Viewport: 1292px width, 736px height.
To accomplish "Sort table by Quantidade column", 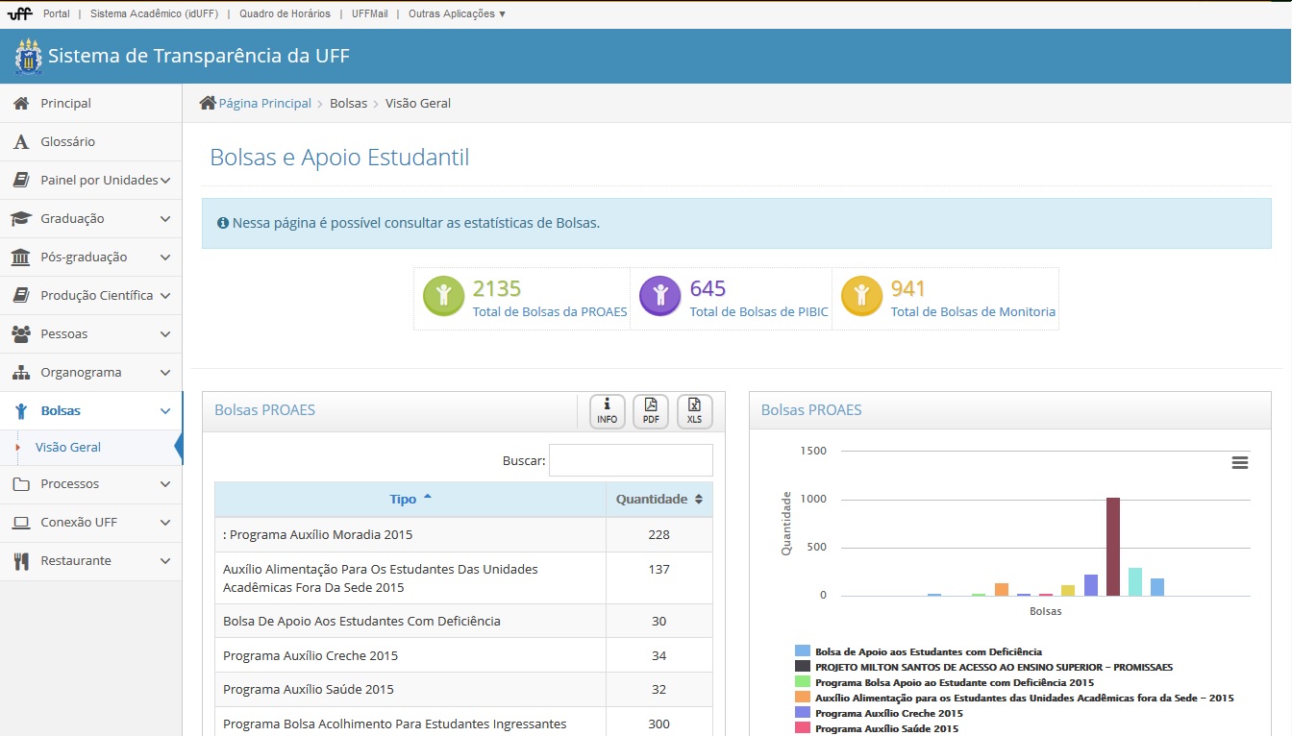I will point(659,500).
